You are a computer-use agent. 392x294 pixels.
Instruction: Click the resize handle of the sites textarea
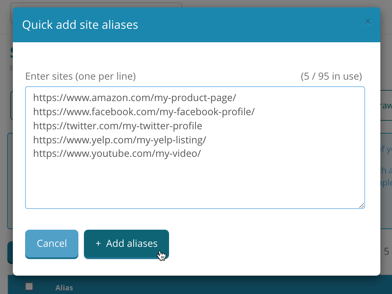[362, 205]
